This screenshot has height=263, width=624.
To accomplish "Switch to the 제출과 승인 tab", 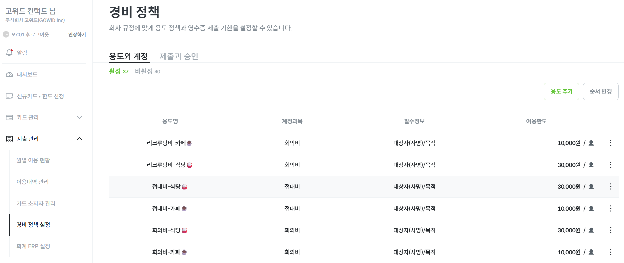I will pos(179,56).
